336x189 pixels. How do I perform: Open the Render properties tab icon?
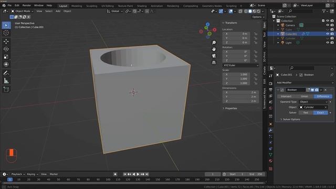(271, 83)
